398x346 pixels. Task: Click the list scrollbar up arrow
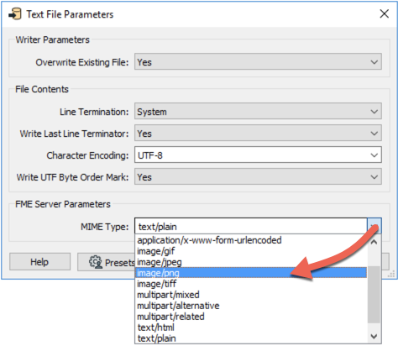coord(374,242)
